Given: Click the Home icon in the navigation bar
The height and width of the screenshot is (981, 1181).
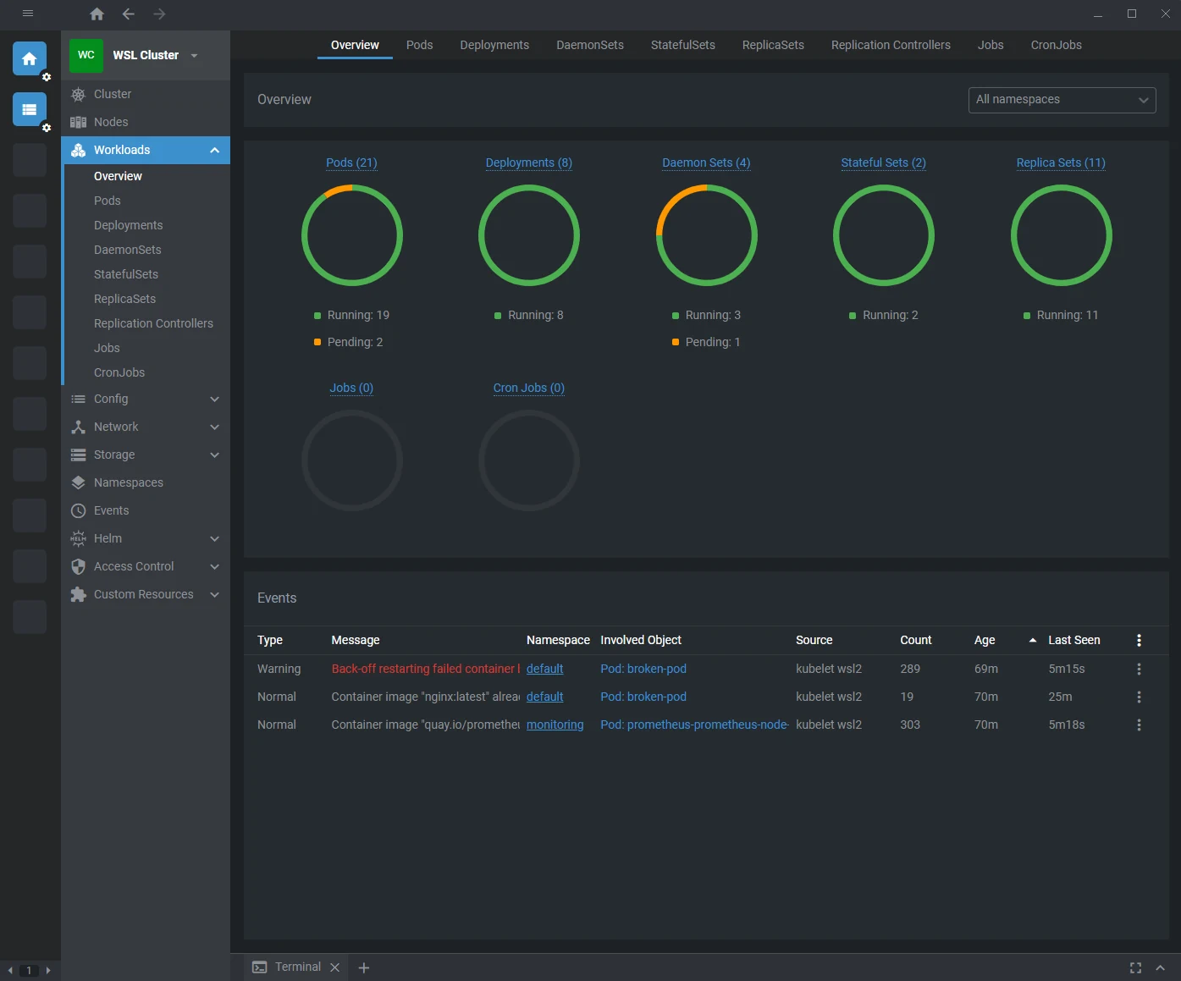Looking at the screenshot, I should [97, 14].
